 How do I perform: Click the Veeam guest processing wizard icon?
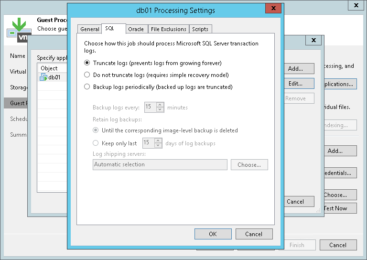point(19,30)
